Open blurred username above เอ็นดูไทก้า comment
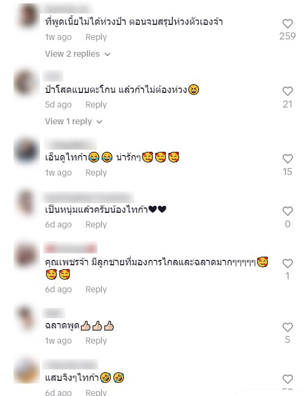 click(x=70, y=144)
